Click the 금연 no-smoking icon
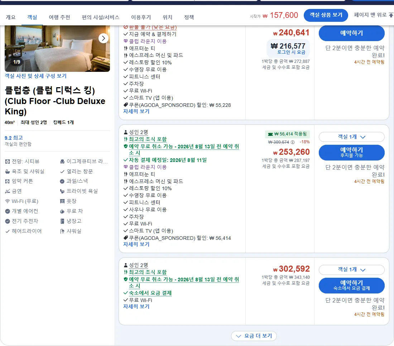 point(8,191)
